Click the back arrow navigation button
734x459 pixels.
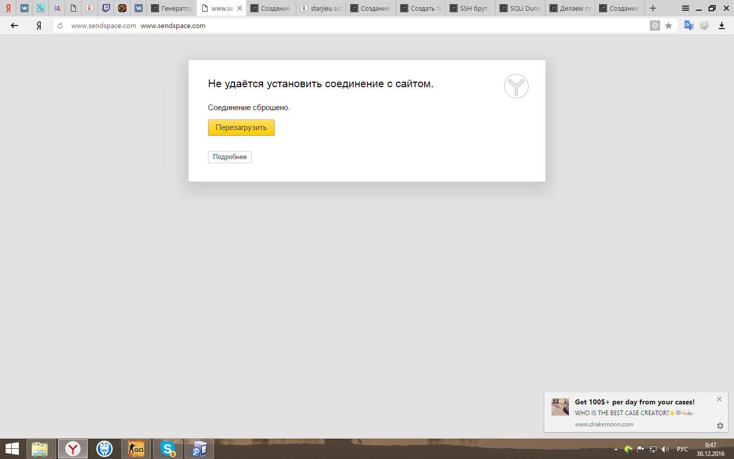coord(14,25)
